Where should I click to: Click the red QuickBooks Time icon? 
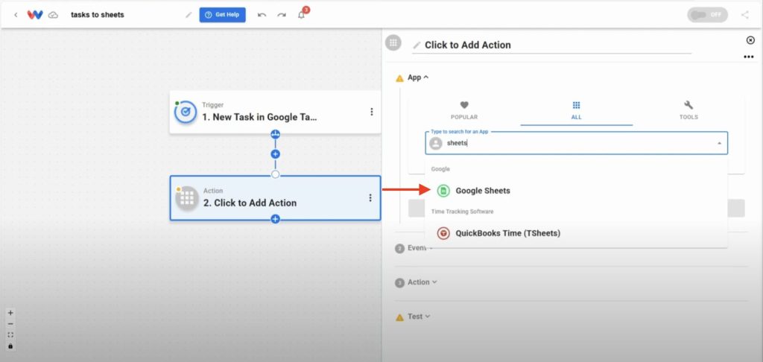443,234
